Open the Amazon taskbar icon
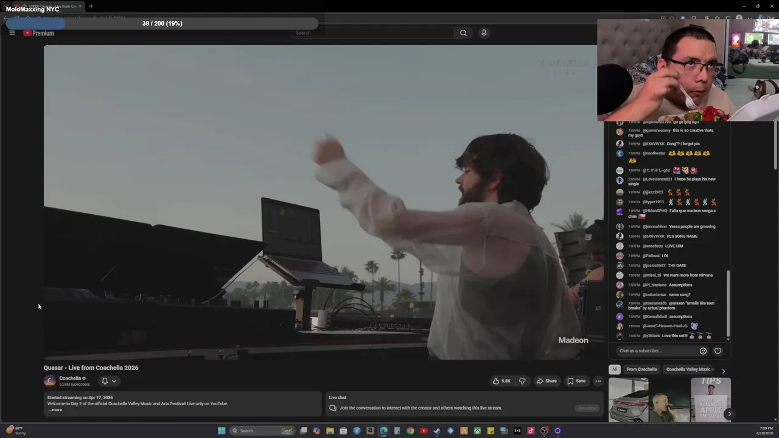This screenshot has height=438, width=779. tap(370, 431)
